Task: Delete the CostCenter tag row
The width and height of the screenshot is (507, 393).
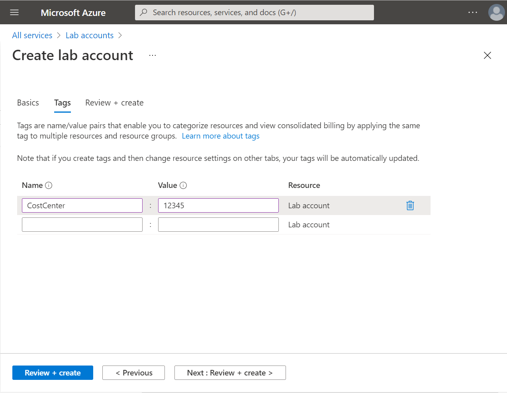Action: pos(410,205)
